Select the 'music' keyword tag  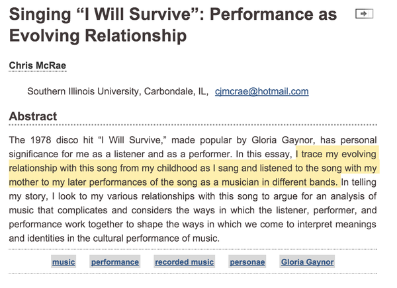pos(64,262)
